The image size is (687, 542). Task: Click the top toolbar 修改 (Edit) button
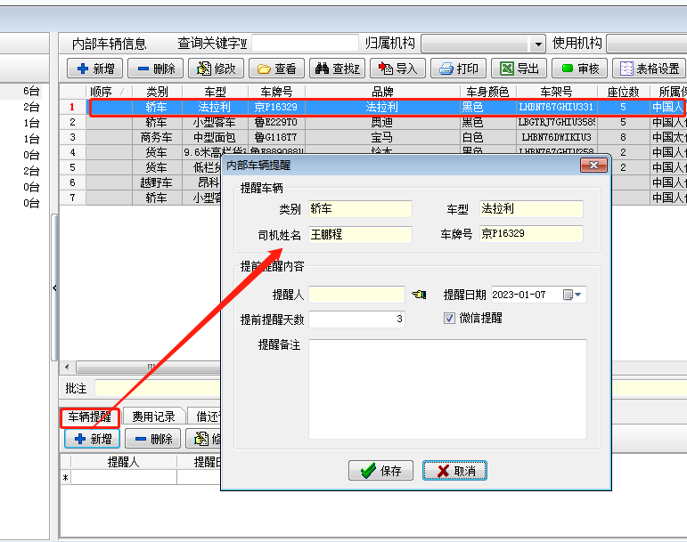coord(215,69)
